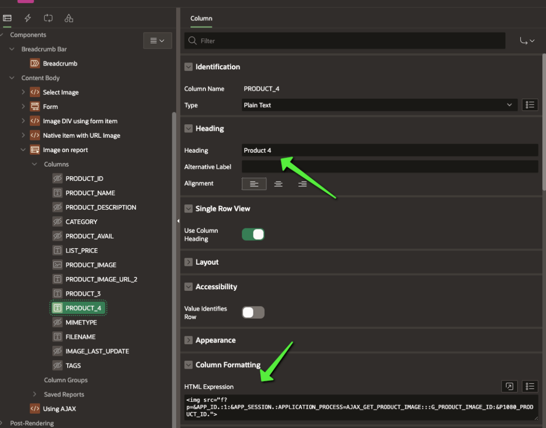This screenshot has width=546, height=428.
Task: Select right alignment icon
Action: [302, 184]
